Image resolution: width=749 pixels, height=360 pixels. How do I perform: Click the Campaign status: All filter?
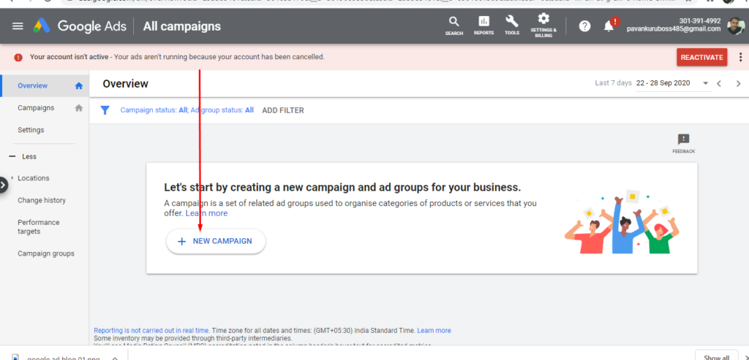tap(154, 110)
